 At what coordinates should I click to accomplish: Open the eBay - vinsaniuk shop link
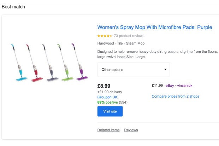click(179, 86)
